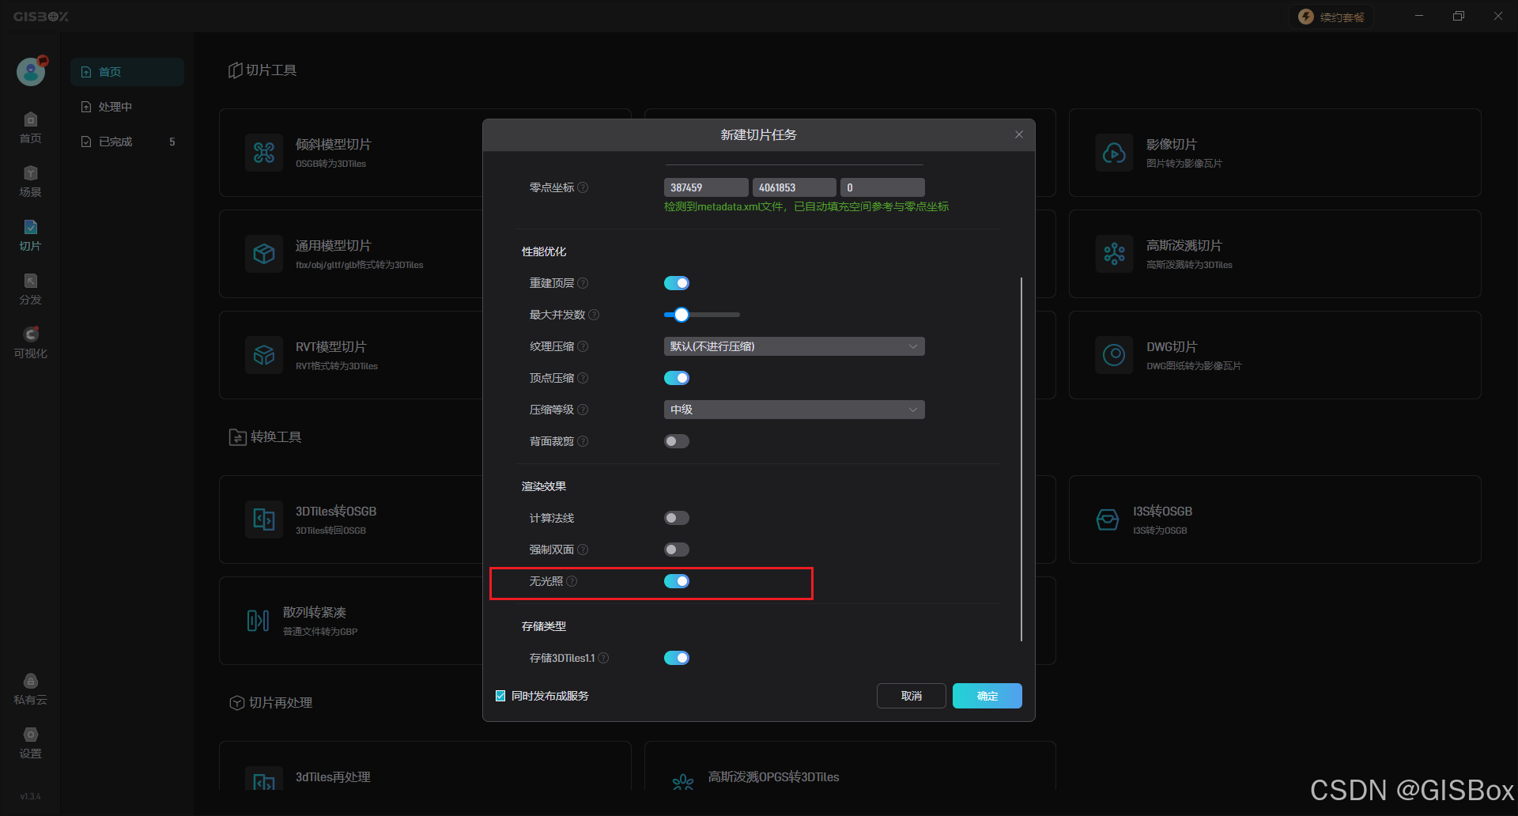Viewport: 1518px width, 816px height.
Task: Click the 3DTiles转OSGB icon
Action: pos(264,519)
